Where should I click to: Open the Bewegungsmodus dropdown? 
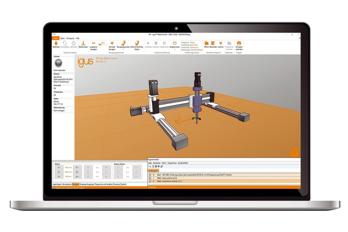pos(123,46)
